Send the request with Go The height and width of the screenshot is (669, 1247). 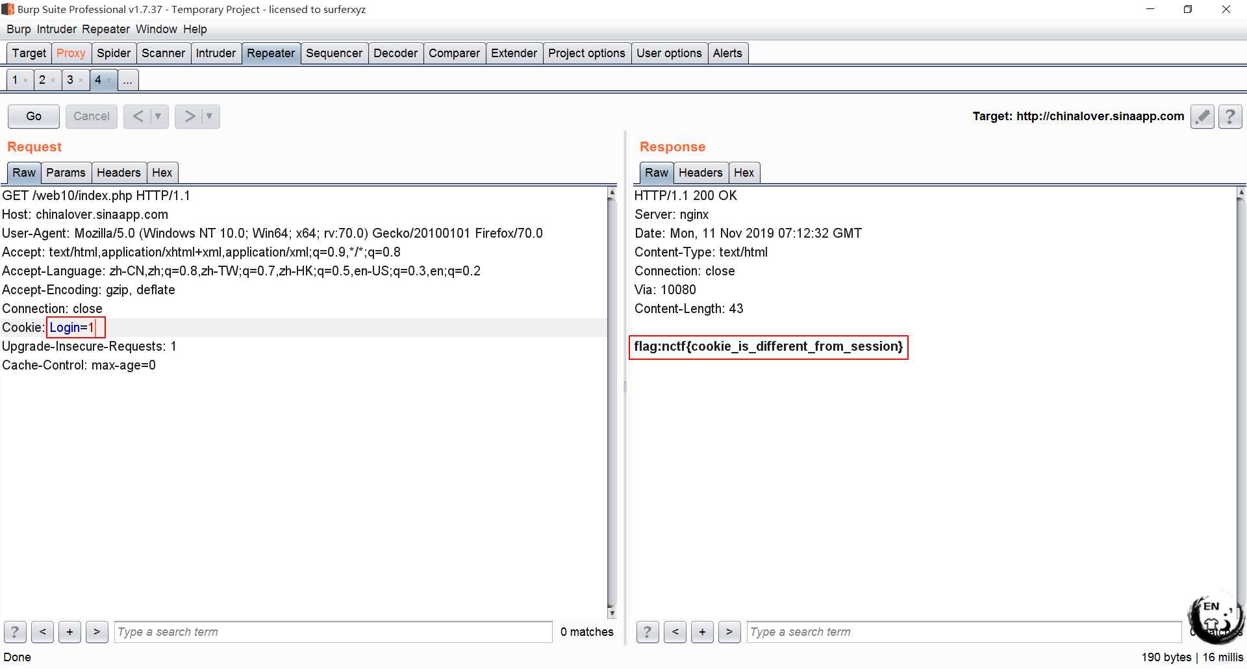34,116
